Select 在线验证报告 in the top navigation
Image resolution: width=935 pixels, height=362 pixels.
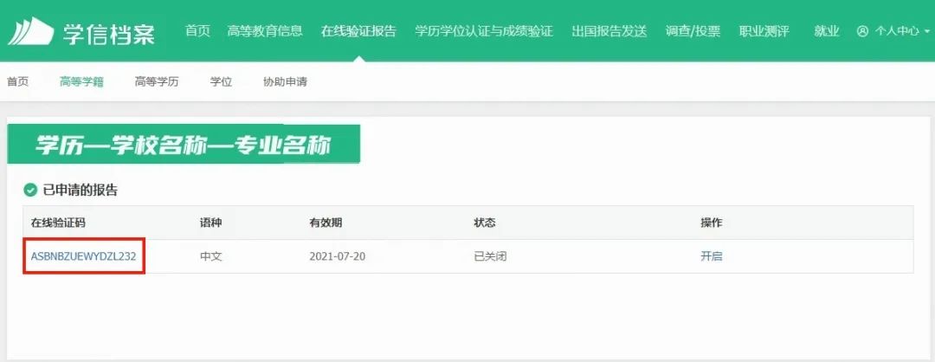(358, 31)
